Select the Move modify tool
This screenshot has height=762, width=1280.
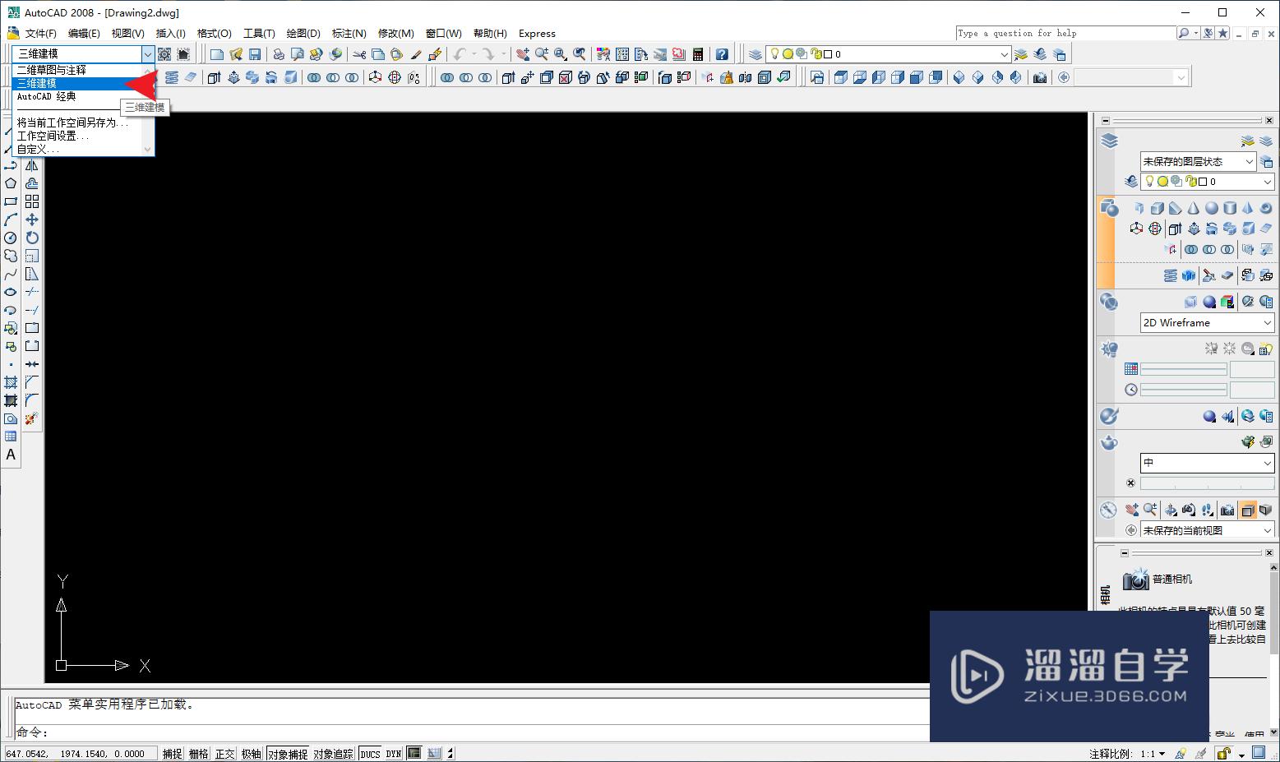[32, 219]
